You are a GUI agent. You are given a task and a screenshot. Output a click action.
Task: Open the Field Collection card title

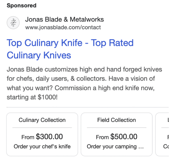[x=116, y=120]
